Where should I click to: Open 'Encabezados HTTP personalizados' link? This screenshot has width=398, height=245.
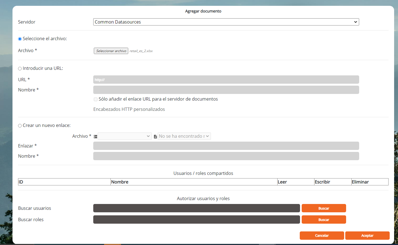(129, 109)
